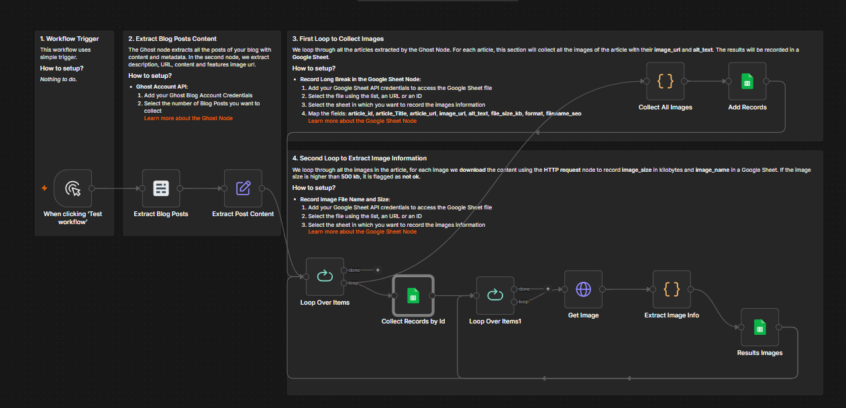Select the 'When clicking Test workflow' trigger node
This screenshot has height=408, width=846.
click(x=72, y=188)
